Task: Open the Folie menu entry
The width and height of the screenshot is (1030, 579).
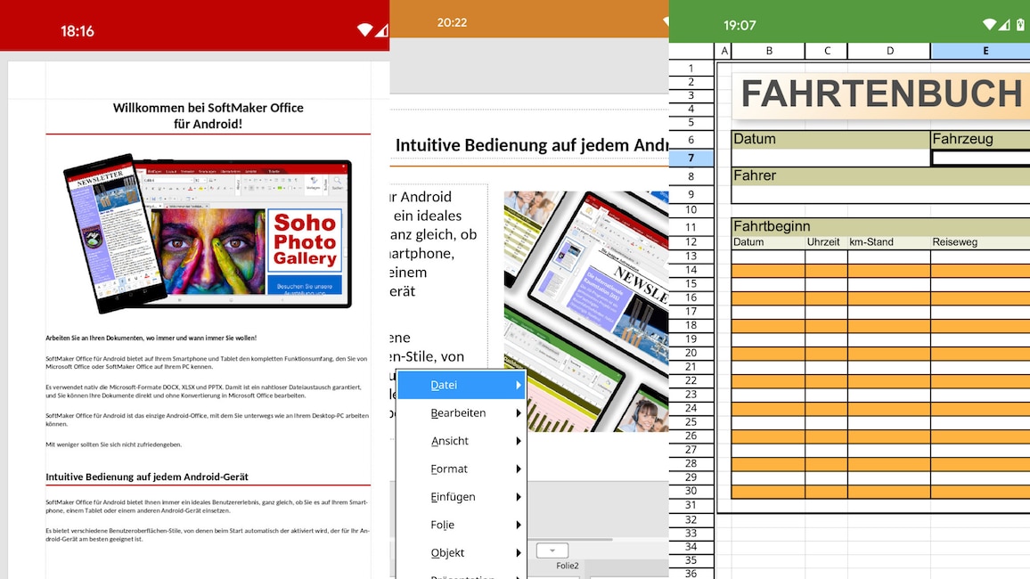Action: tap(442, 525)
